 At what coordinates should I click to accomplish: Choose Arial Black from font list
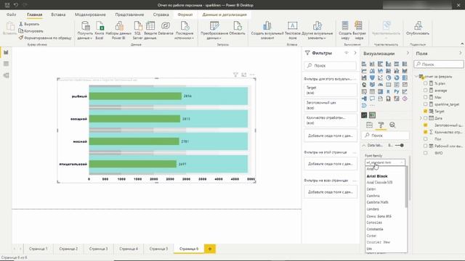tap(377, 176)
